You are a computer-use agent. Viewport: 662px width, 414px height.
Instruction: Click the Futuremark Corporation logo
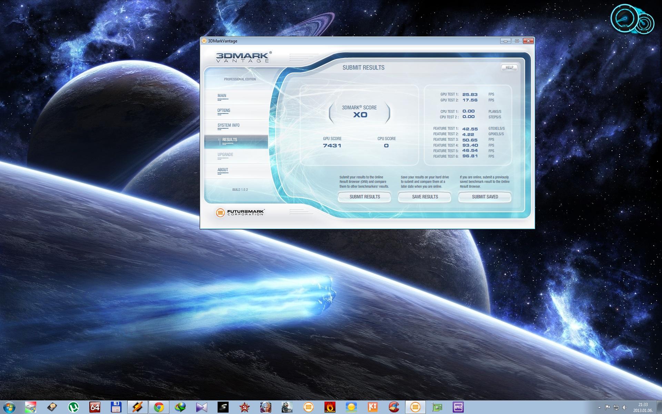pos(240,213)
